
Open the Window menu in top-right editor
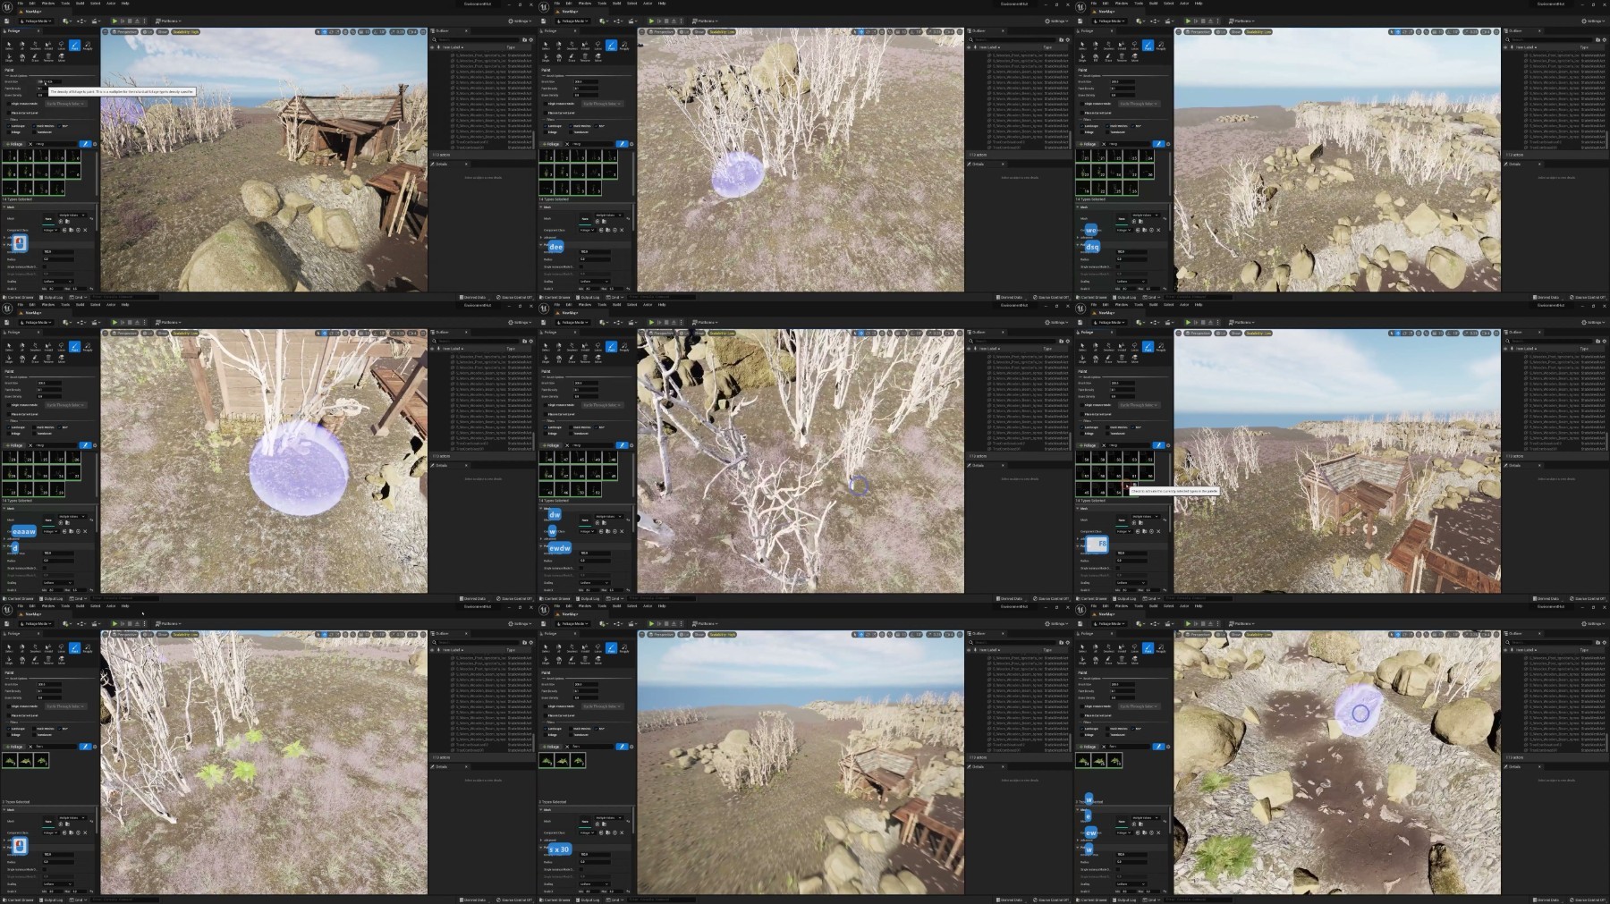1122,4
